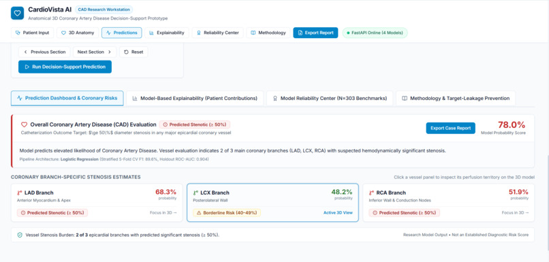Click the 78.0% model probability score
The image size is (549, 262).
(x=512, y=125)
